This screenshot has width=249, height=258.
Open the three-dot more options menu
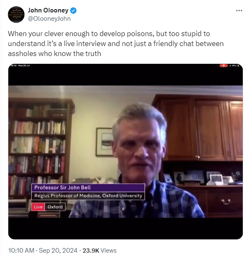[239, 10]
